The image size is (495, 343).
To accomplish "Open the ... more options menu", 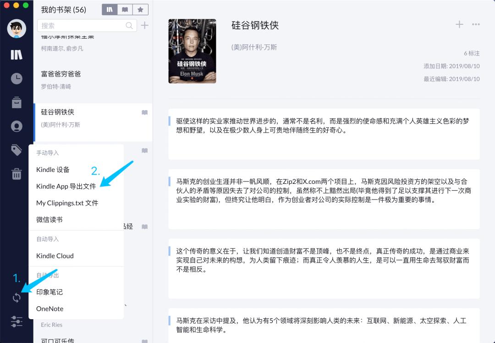I will coord(476,25).
